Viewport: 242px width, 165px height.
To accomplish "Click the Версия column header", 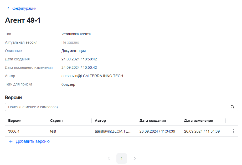I will click(15, 121).
